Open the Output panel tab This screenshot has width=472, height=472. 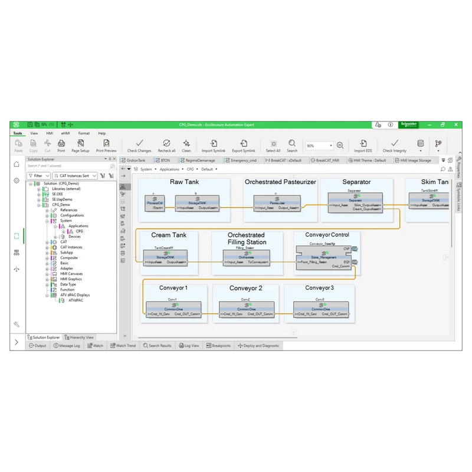coord(38,346)
